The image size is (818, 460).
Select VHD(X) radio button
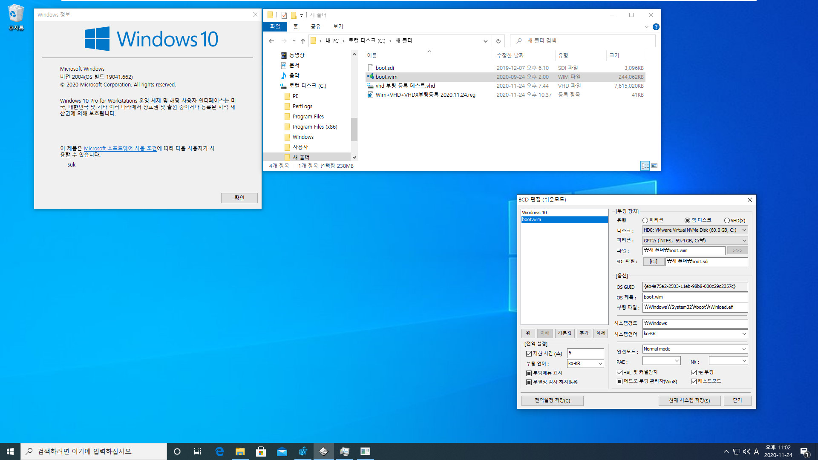(727, 221)
